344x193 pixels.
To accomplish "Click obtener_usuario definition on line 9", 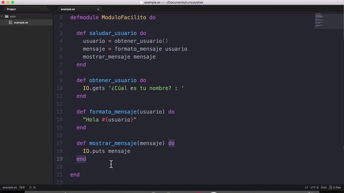I will click(x=113, y=80).
